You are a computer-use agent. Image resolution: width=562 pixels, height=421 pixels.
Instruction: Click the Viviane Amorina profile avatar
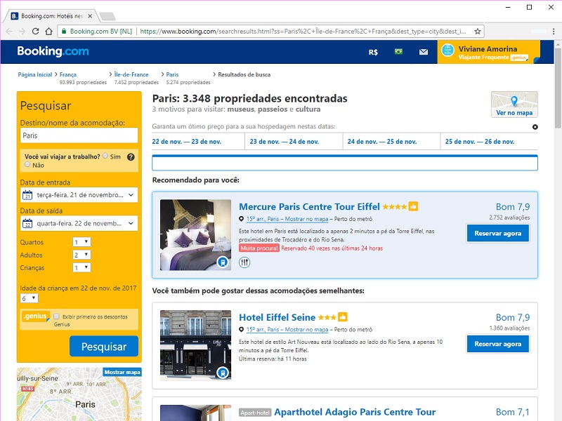tap(447, 50)
